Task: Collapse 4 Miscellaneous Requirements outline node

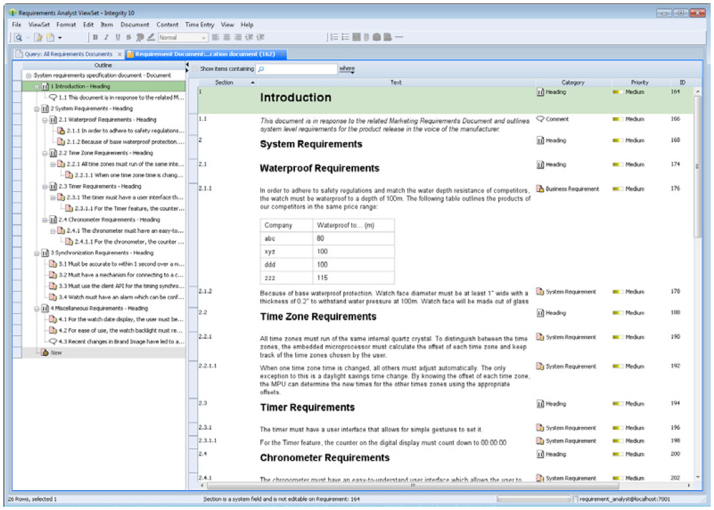Action: click(37, 309)
